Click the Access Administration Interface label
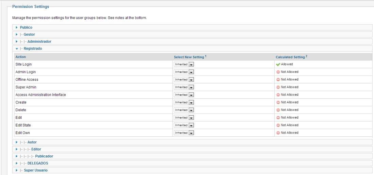The height and width of the screenshot is (175, 374). click(x=40, y=95)
